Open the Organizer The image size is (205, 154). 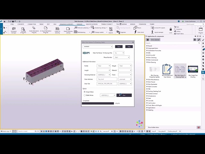pyautogui.click(x=121, y=32)
